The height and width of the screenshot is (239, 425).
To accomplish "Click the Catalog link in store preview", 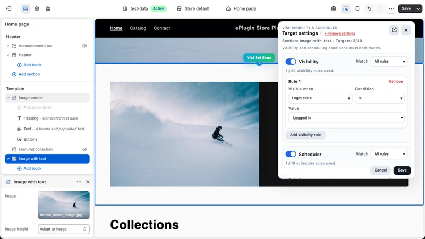I will click(x=138, y=28).
